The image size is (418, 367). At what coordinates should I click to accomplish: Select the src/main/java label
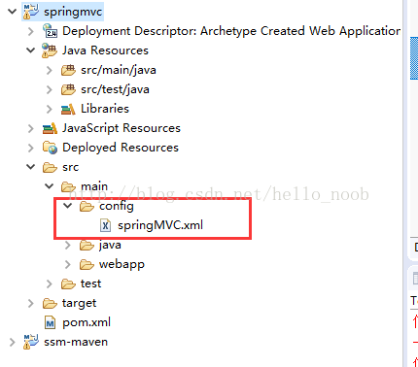point(119,70)
